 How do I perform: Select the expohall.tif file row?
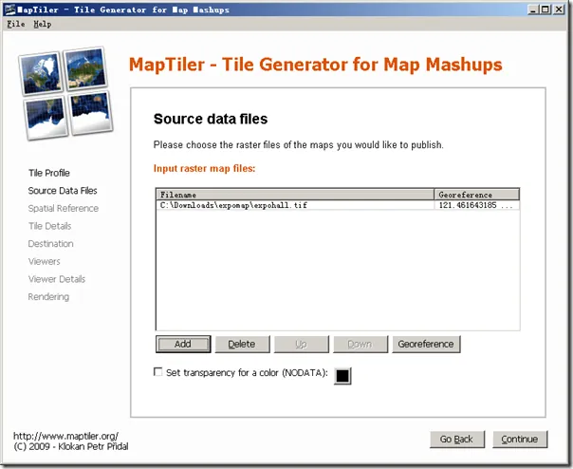338,205
